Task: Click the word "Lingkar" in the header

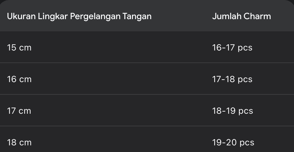Action: point(53,16)
